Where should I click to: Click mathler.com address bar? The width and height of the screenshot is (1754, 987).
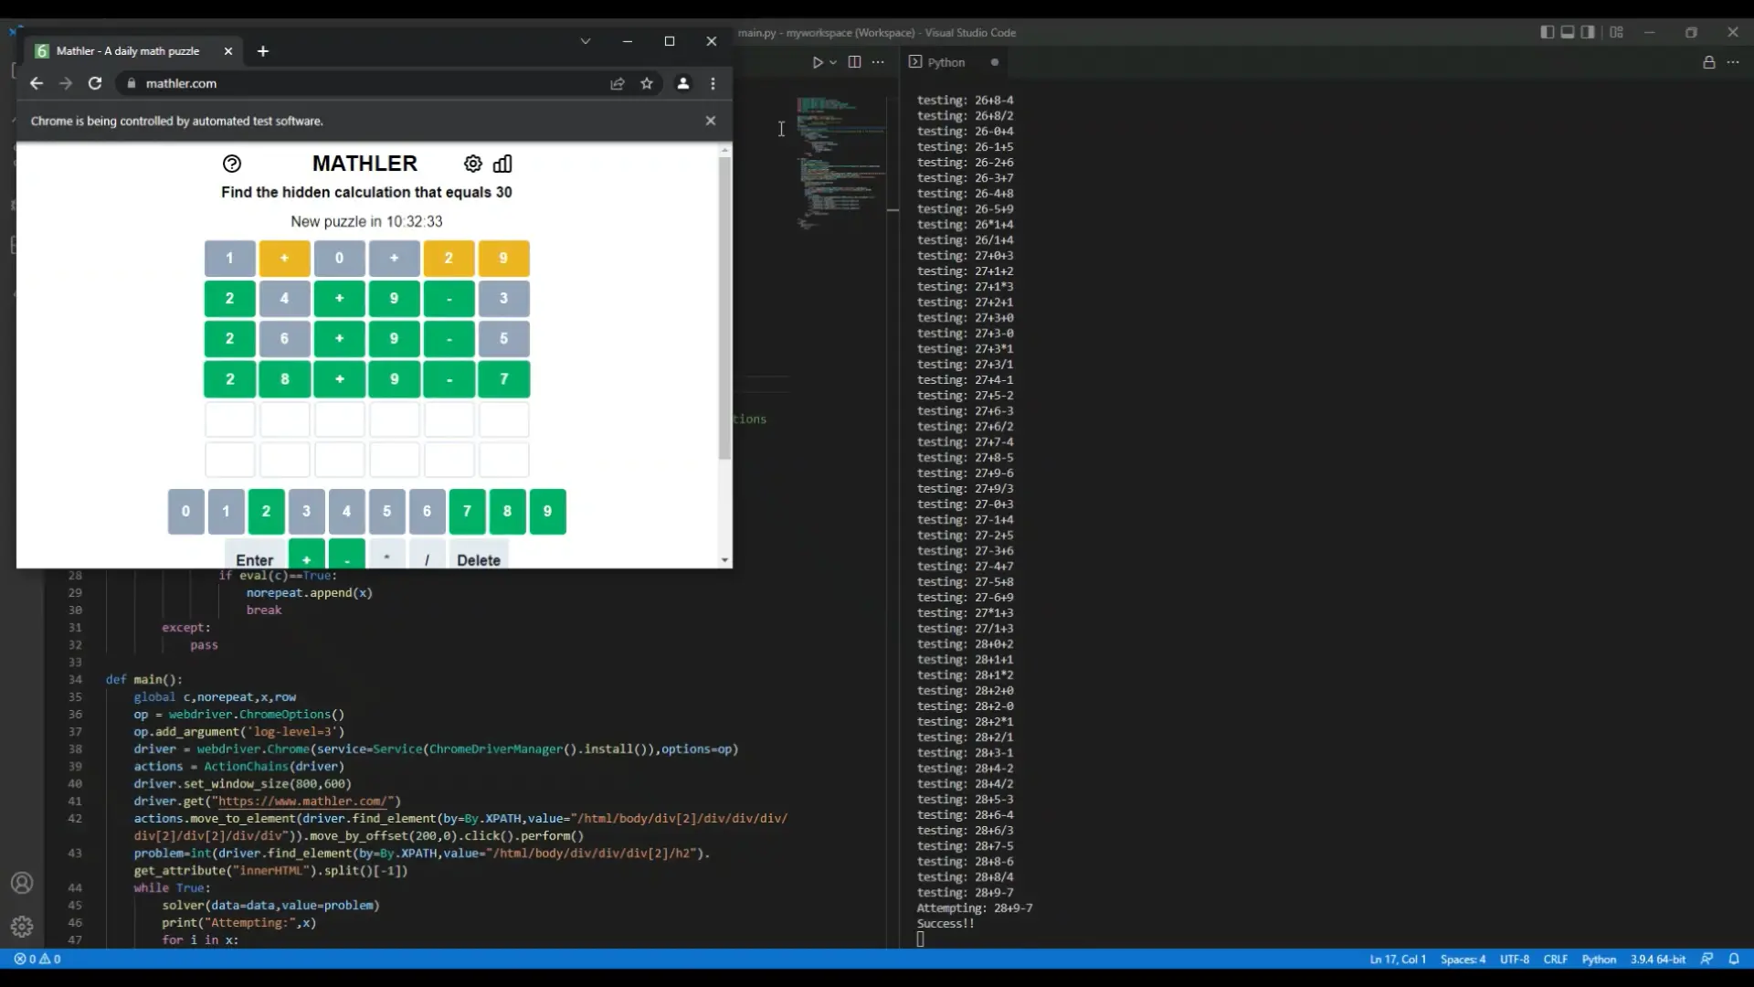(365, 83)
